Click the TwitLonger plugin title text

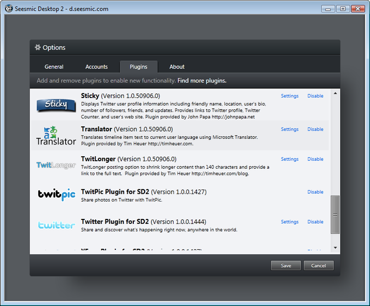[128, 158]
